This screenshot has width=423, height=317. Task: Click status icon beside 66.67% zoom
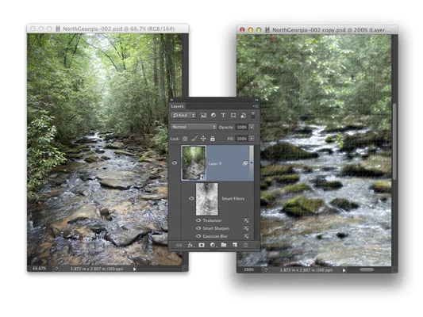[56, 269]
